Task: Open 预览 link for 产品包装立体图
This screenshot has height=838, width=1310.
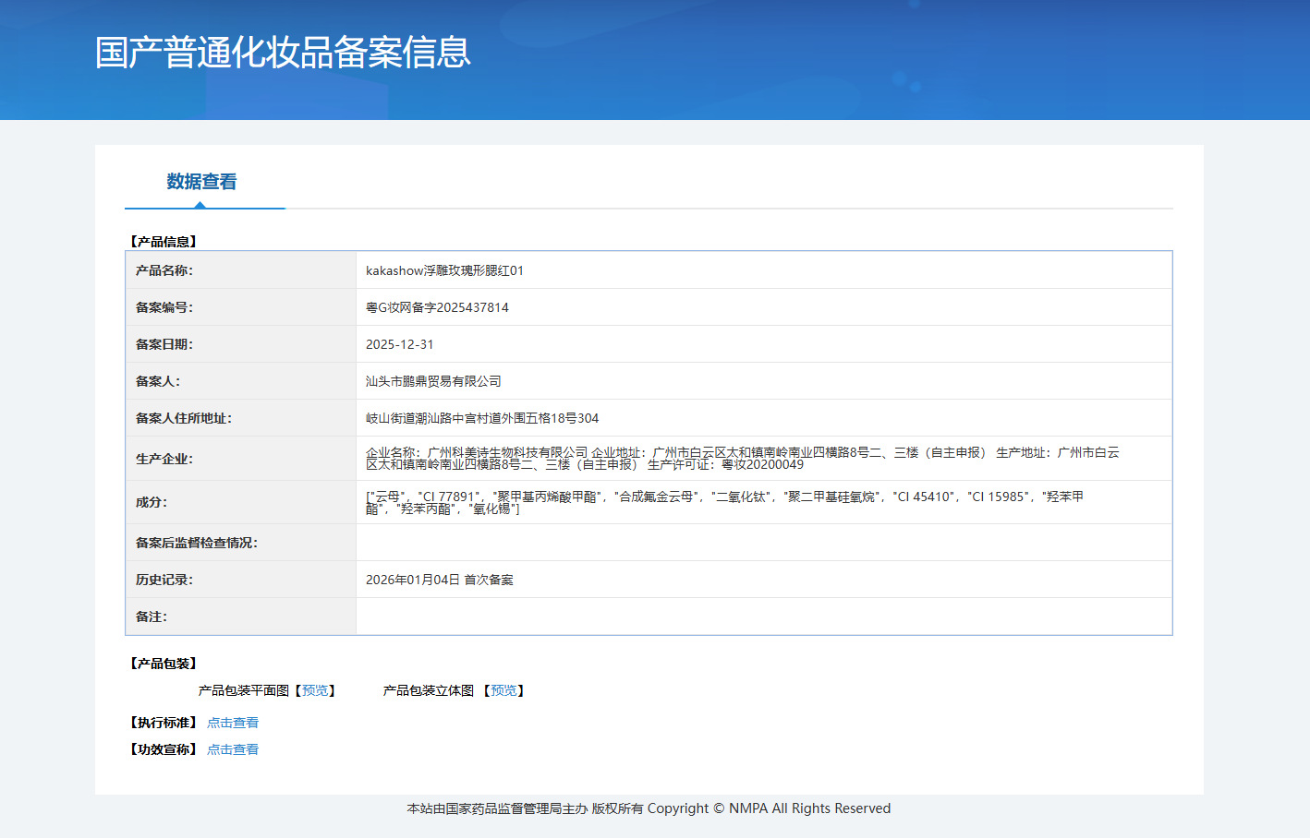Action: point(503,690)
